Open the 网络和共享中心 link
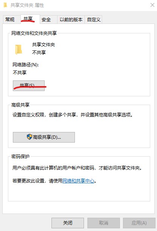This screenshot has height=231, width=157. (78, 181)
